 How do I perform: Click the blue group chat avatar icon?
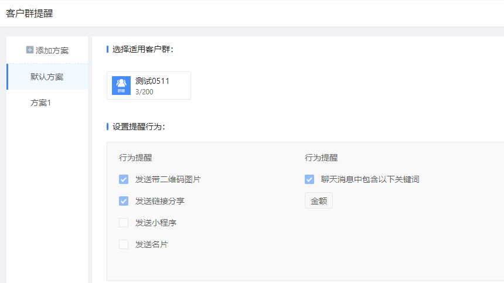click(121, 86)
